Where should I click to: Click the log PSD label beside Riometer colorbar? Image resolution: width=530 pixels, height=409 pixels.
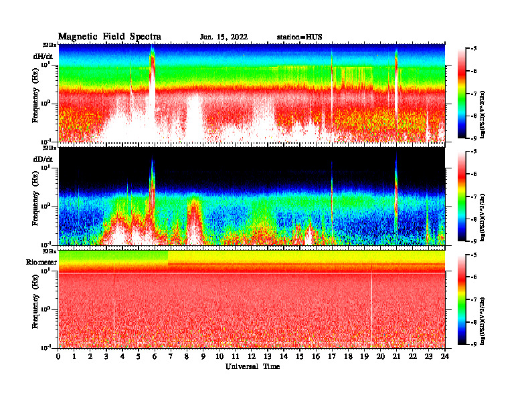point(482,321)
